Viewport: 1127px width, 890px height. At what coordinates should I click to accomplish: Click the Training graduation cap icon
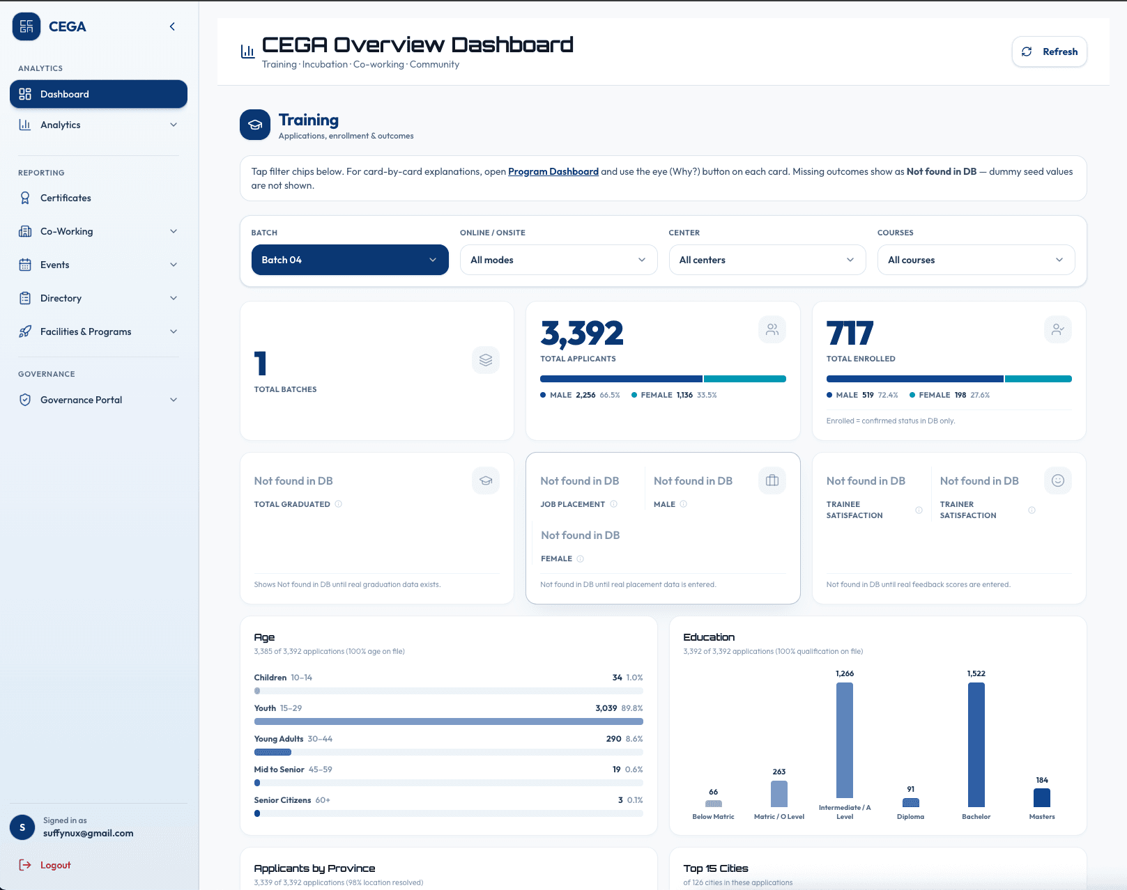click(255, 125)
